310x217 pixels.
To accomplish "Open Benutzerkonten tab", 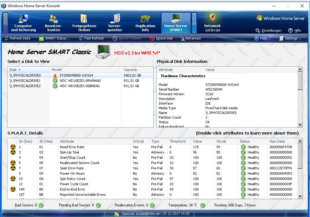I will [54, 23].
